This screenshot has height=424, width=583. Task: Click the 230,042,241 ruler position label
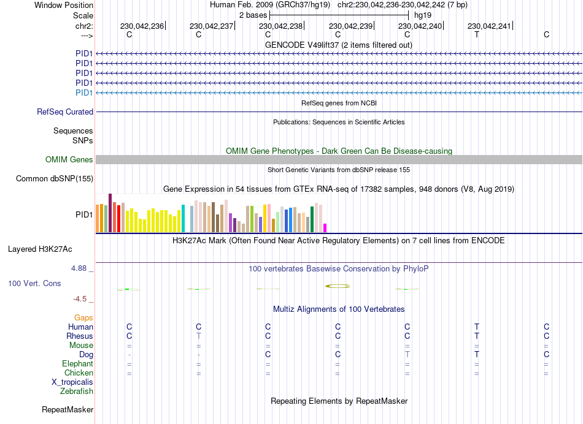(489, 26)
